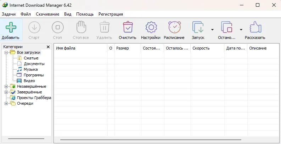Click the Все загрузки open folder icon

[x=13, y=52]
